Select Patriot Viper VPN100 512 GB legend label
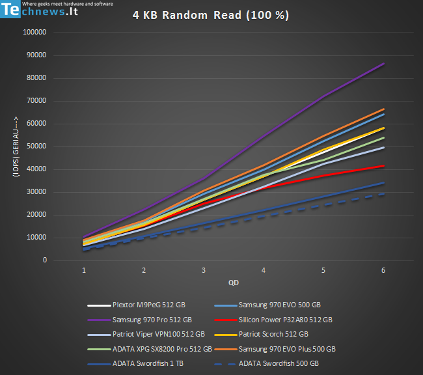 click(x=159, y=334)
